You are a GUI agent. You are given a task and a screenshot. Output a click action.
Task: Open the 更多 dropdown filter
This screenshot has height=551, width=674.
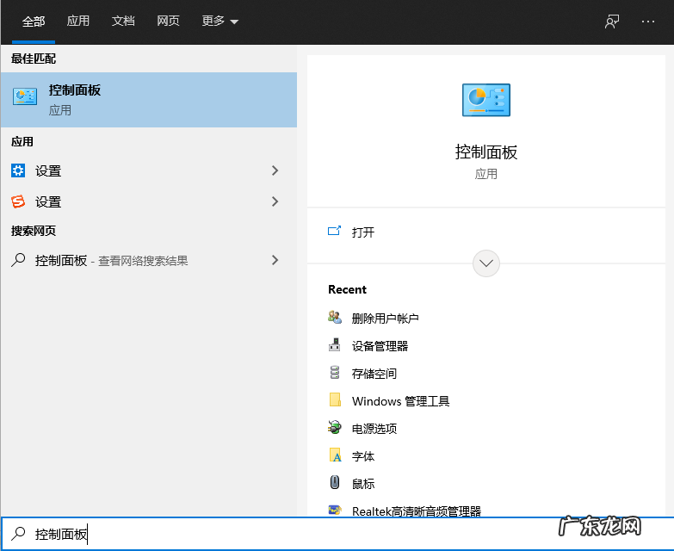220,21
